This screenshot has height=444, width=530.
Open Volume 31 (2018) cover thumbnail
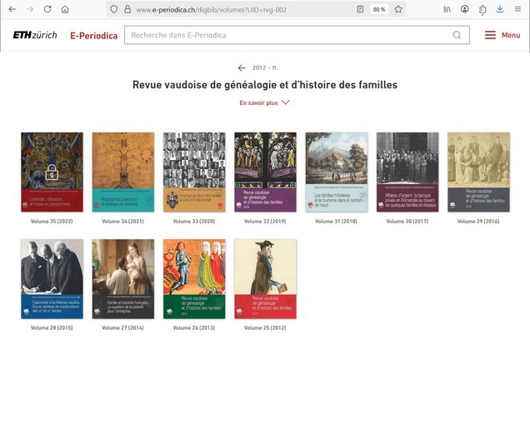pos(337,172)
